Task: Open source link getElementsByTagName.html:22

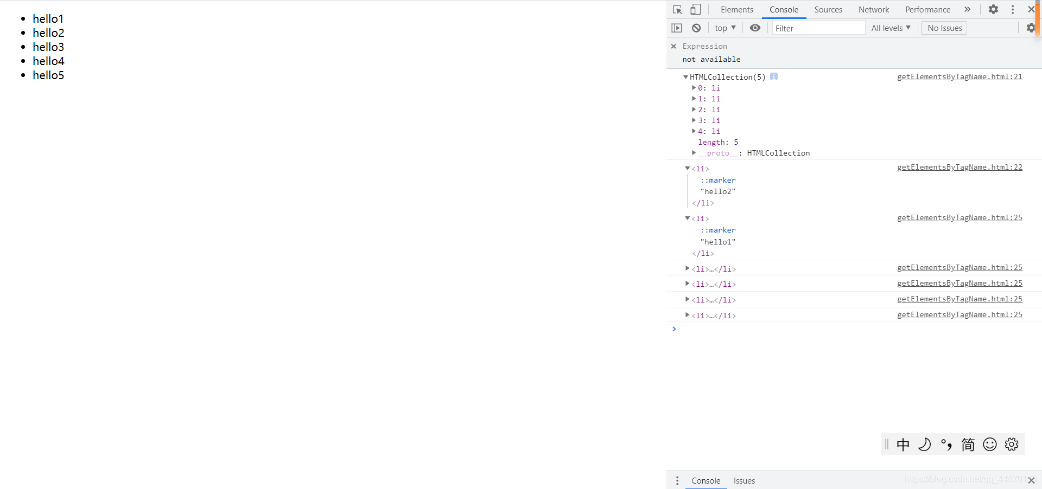Action: pos(960,167)
